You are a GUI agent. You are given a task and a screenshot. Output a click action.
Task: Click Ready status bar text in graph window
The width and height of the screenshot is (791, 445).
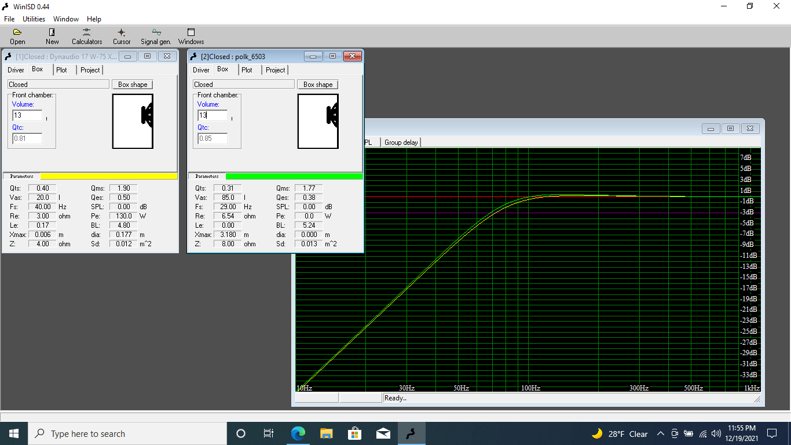(396, 398)
